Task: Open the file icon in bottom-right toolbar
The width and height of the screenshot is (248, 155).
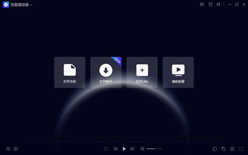Action: click(215, 149)
